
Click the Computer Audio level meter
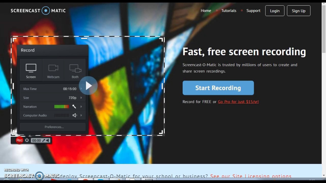(x=62, y=115)
